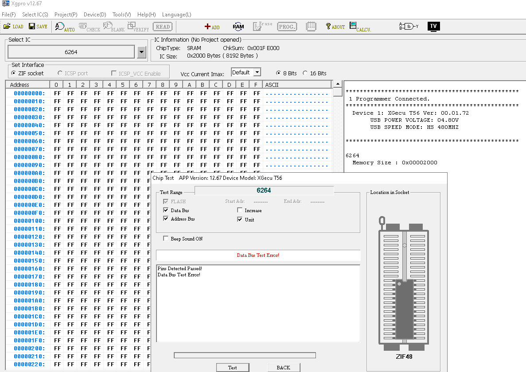Image resolution: width=526 pixels, height=372 pixels.
Task: Open the Tools(V) menu
Action: (x=121, y=15)
